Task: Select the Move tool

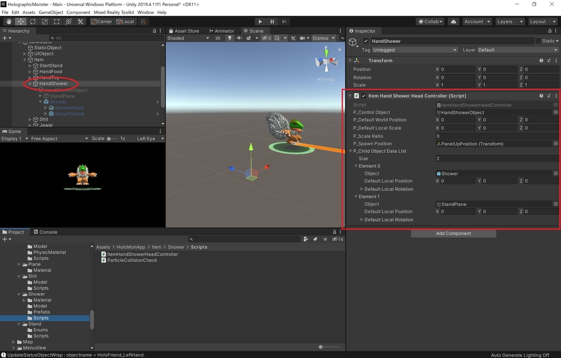Action: 21,21
